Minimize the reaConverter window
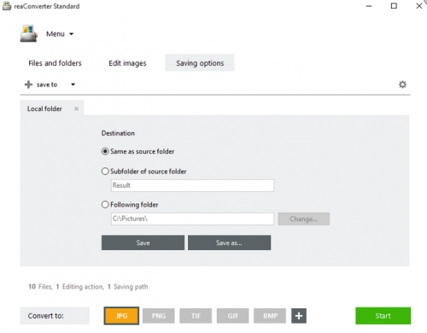This screenshot has width=427, height=333. [x=369, y=6]
